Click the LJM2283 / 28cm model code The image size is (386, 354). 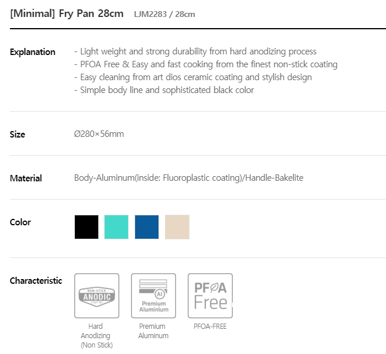coord(164,14)
